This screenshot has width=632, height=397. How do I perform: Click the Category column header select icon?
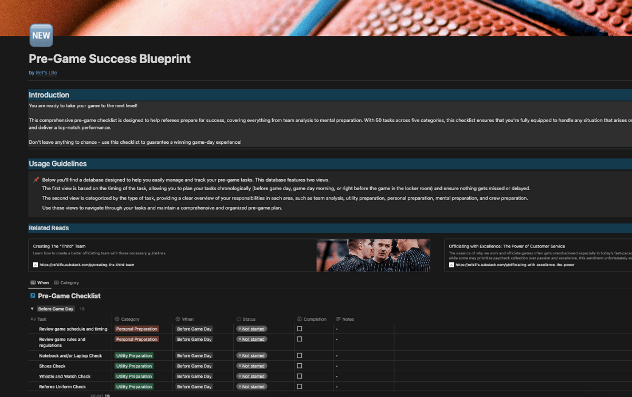point(117,319)
